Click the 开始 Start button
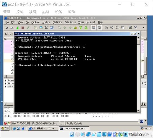 [x=5, y=128]
